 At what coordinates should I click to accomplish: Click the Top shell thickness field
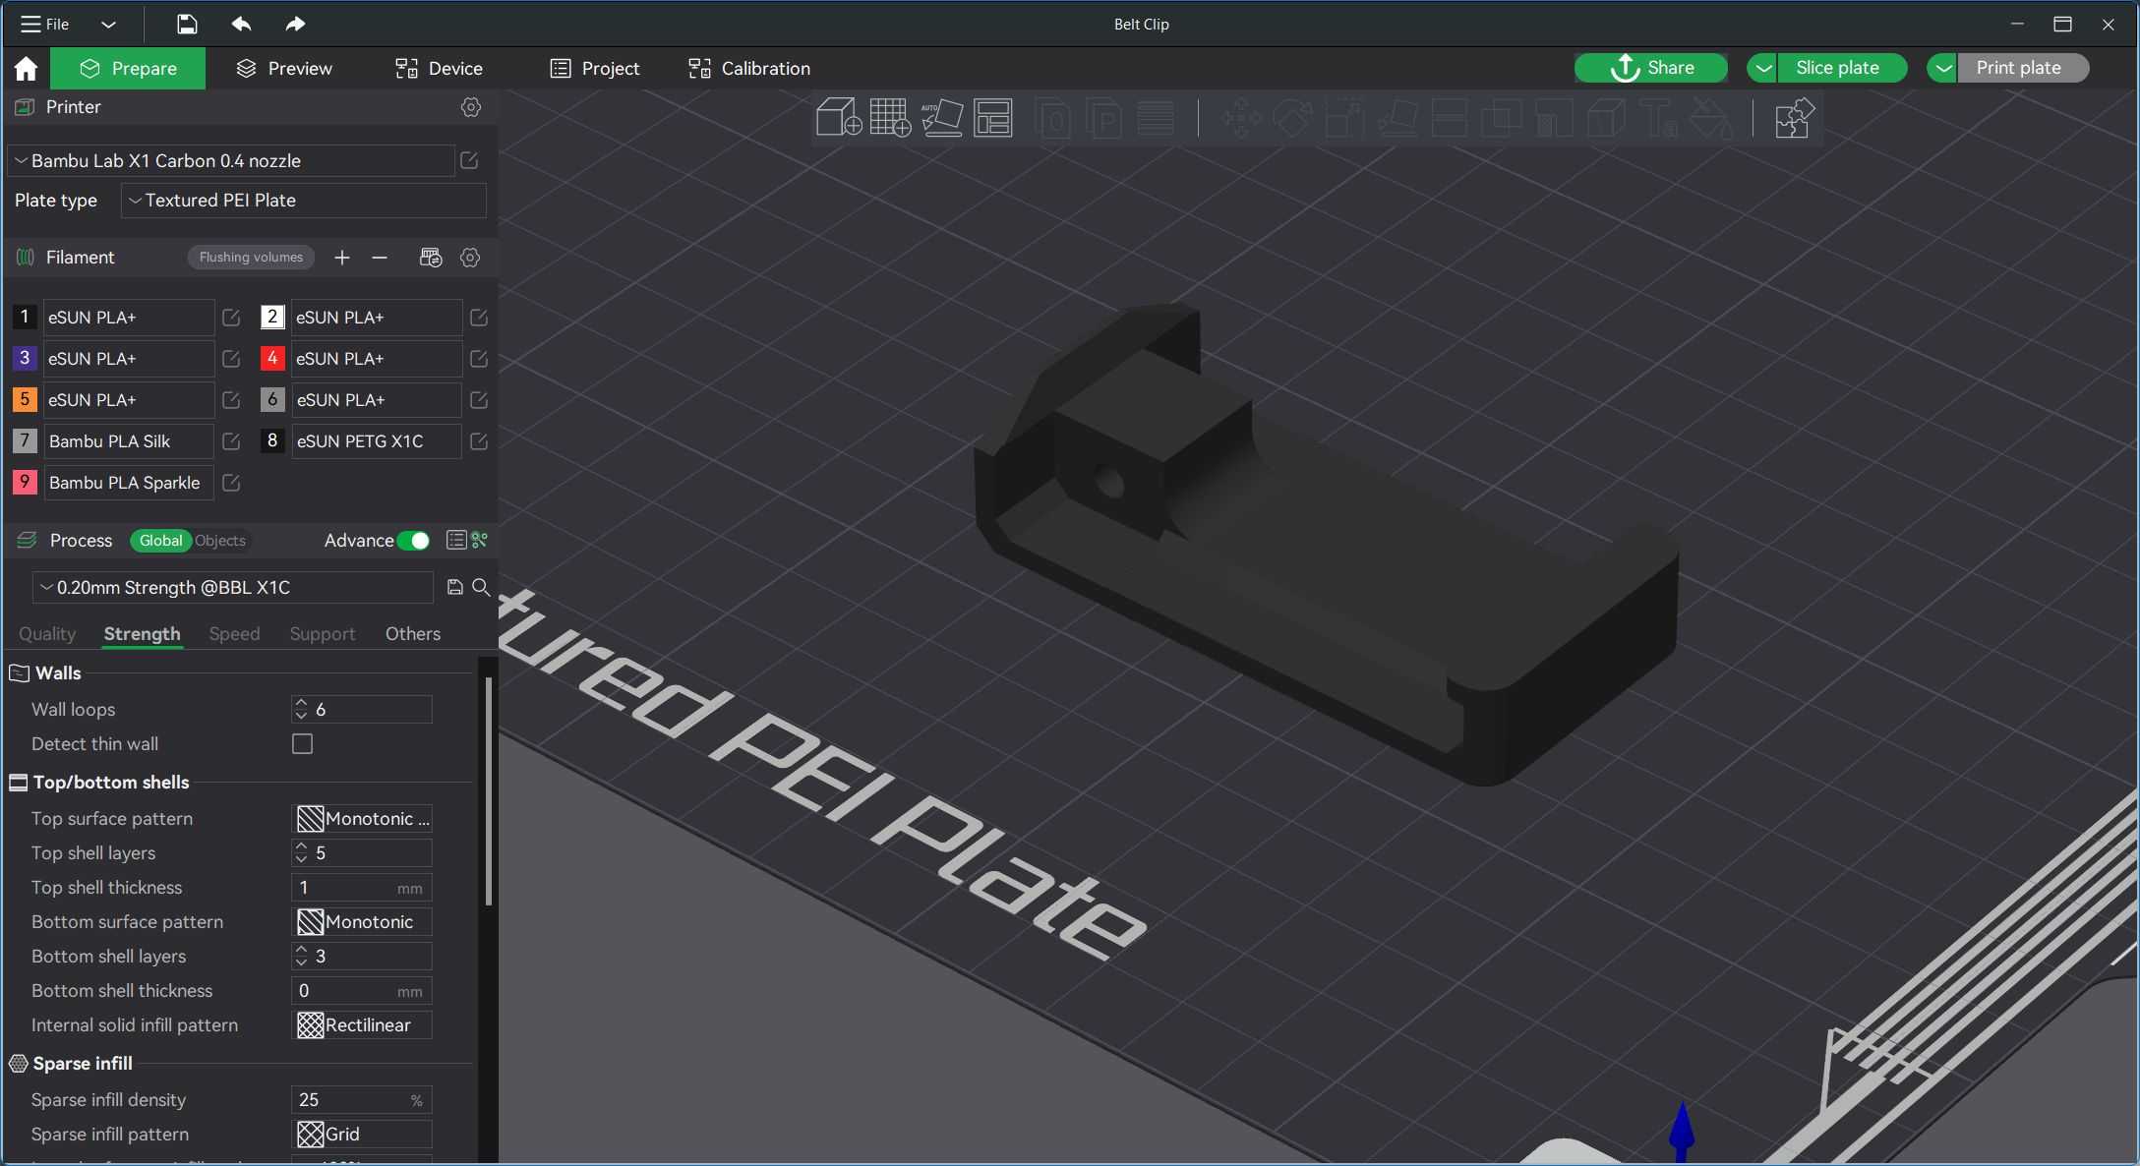tap(362, 888)
